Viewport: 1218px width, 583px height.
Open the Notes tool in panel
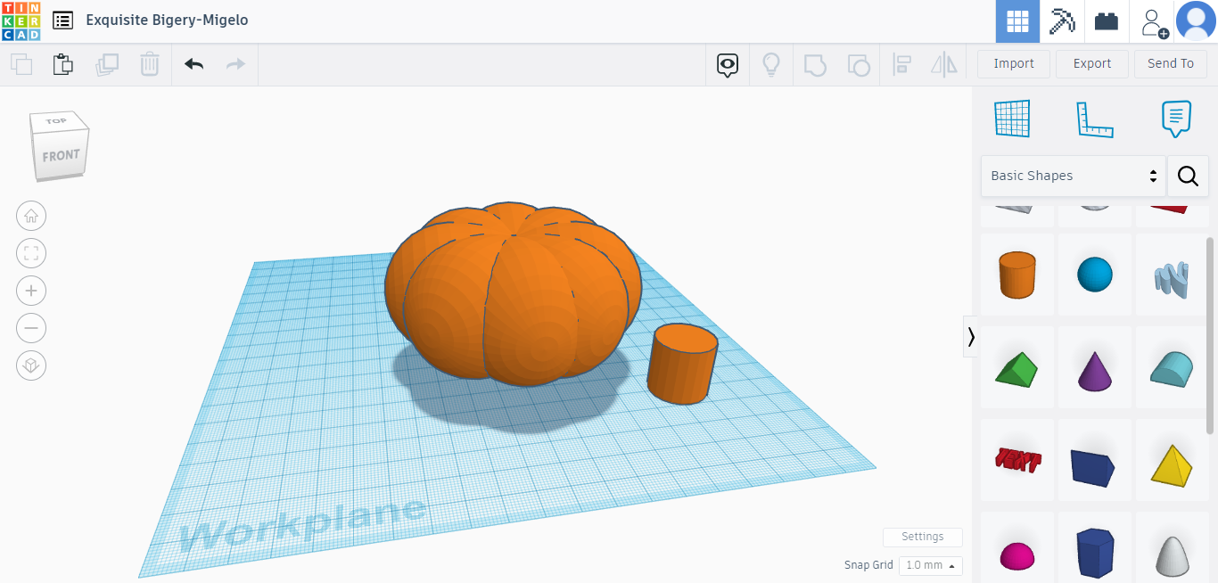tap(1176, 119)
